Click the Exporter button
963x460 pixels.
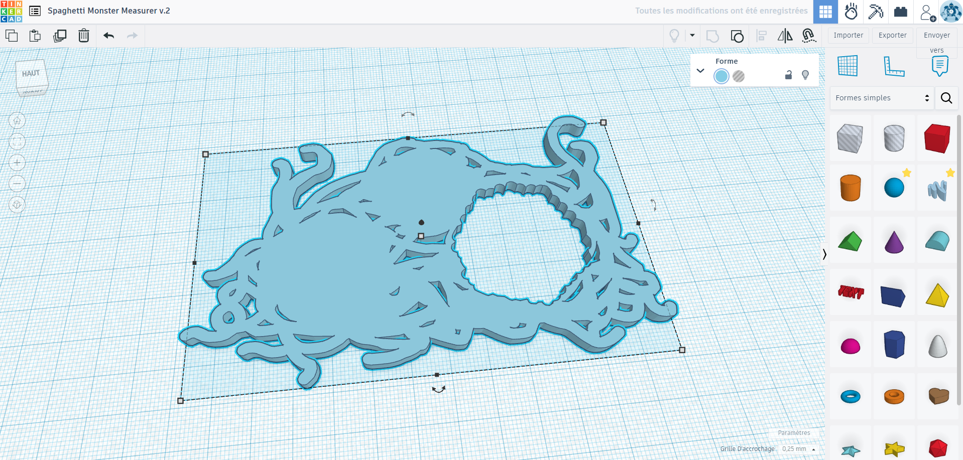[893, 35]
